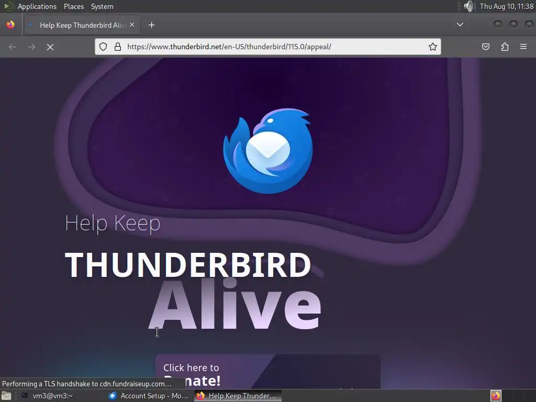This screenshot has height=402, width=536.
Task: Stop loading the page
Action: 50,47
